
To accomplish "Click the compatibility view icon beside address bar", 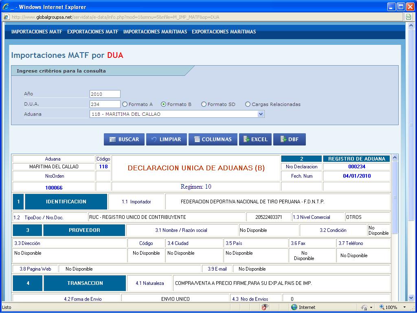I will pos(408,17).
